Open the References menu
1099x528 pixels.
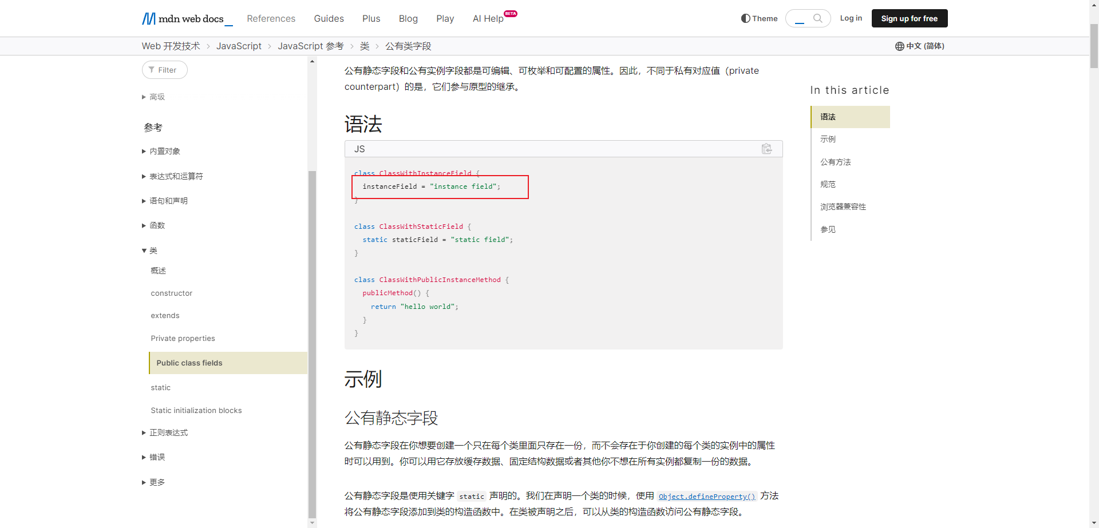(271, 19)
